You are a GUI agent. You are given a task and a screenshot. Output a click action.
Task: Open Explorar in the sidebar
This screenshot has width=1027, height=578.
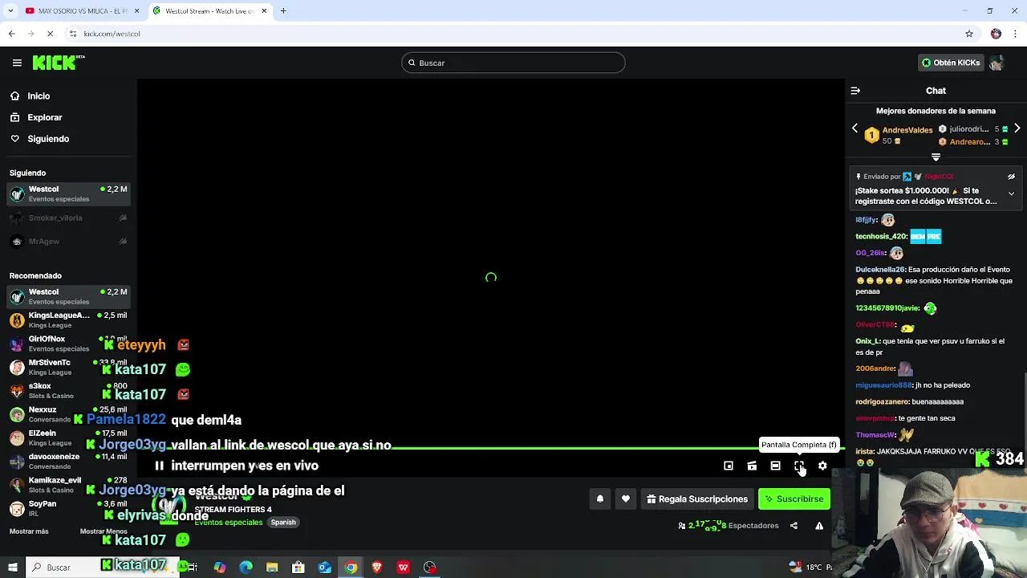(x=44, y=117)
